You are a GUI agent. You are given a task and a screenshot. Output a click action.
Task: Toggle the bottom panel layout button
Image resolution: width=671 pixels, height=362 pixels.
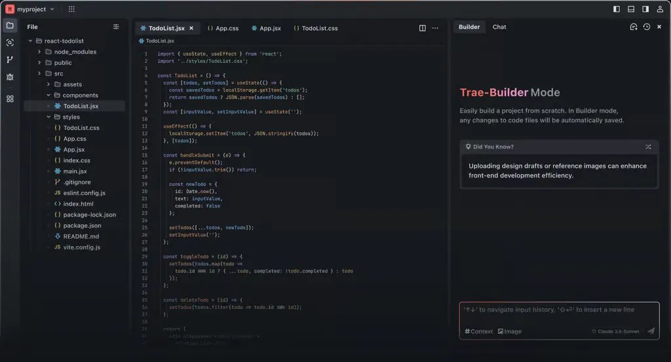(x=631, y=9)
